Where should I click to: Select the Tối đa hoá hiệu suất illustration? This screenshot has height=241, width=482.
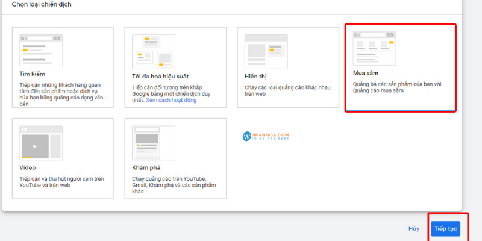154,52
